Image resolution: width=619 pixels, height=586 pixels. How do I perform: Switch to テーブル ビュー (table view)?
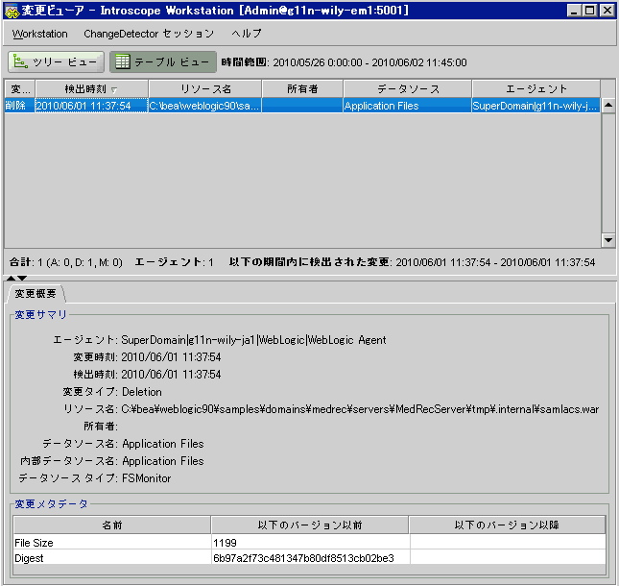point(162,62)
